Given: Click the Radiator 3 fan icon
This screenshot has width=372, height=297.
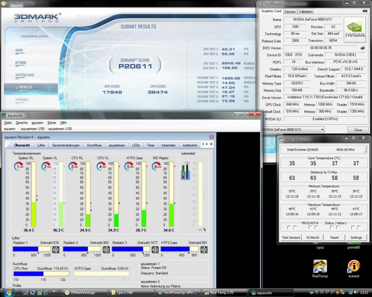Looking at the screenshot, I should (x=155, y=249).
